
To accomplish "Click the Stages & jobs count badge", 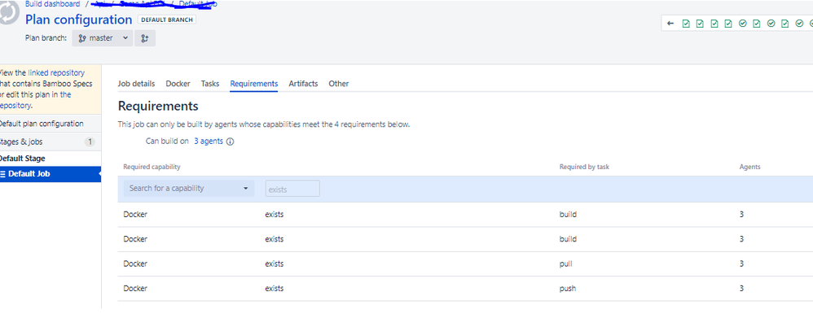I will pos(90,142).
